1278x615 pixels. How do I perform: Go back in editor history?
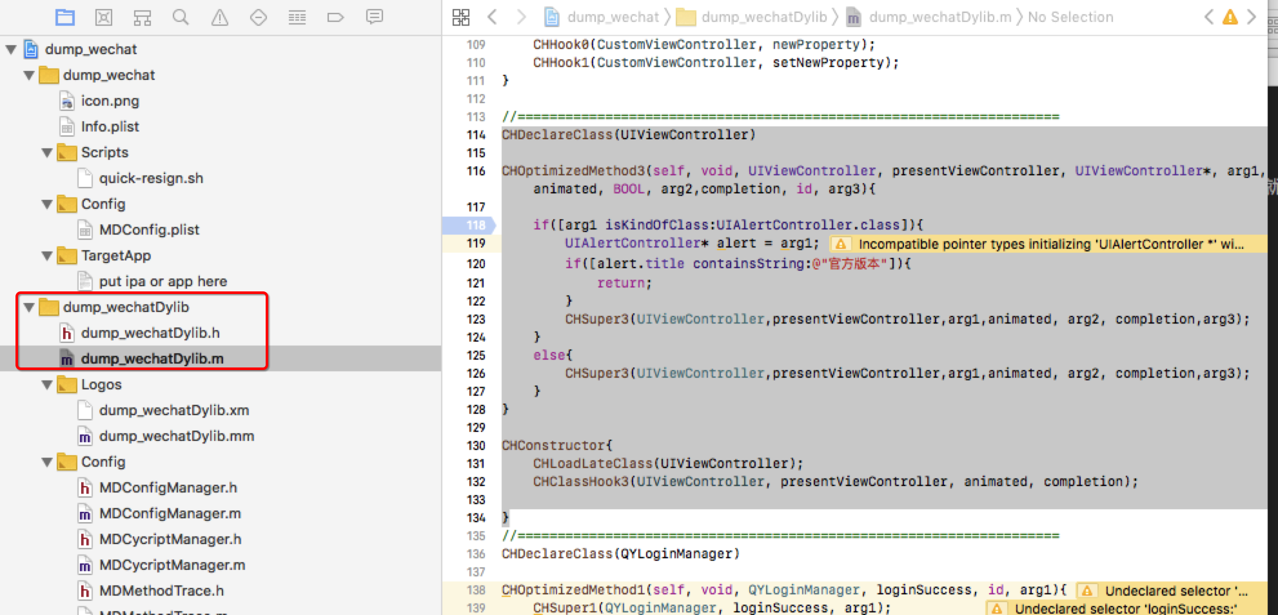[493, 17]
